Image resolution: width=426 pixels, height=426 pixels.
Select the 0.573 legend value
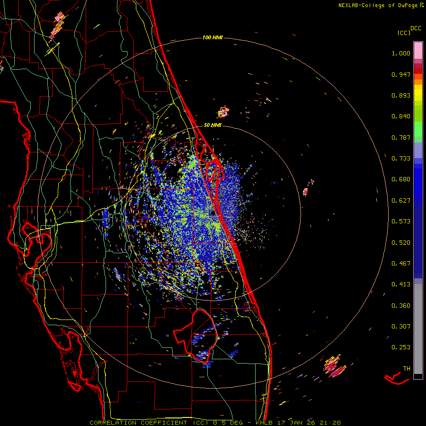click(401, 222)
